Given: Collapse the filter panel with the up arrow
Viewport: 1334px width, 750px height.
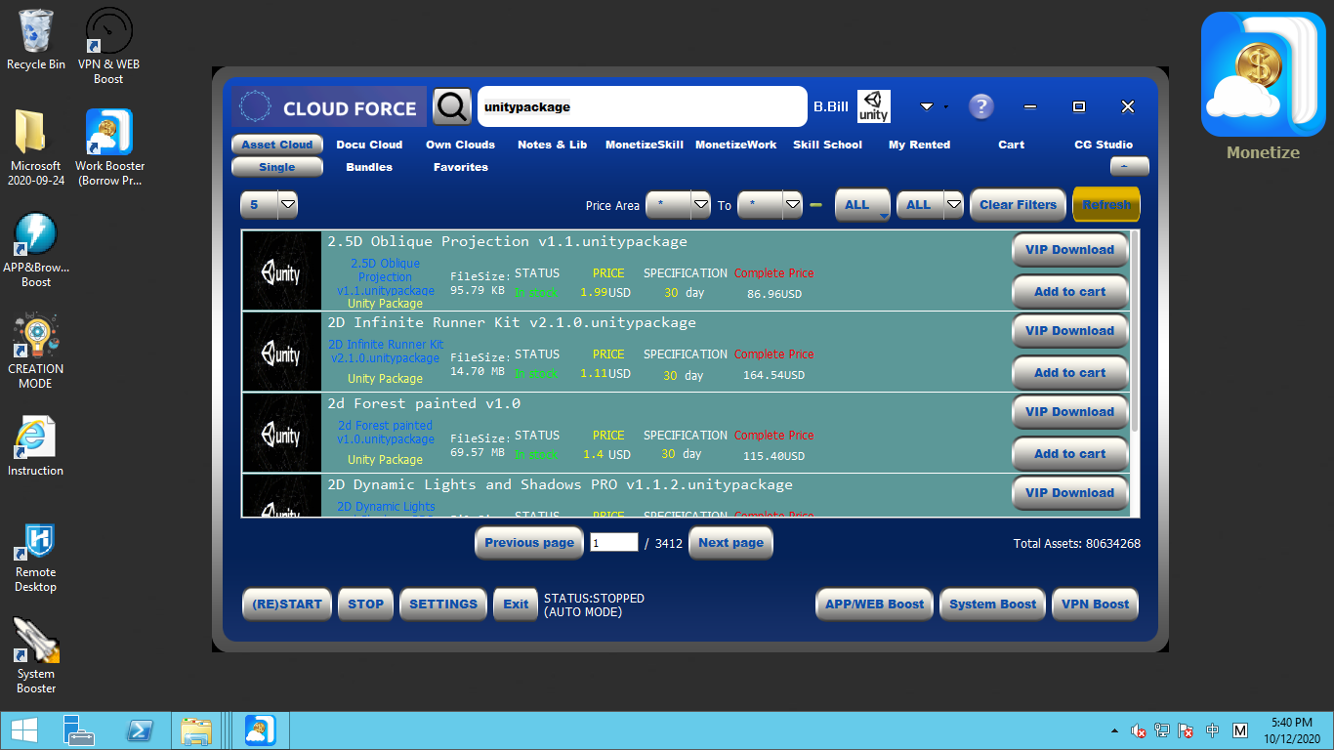Looking at the screenshot, I should [1129, 167].
